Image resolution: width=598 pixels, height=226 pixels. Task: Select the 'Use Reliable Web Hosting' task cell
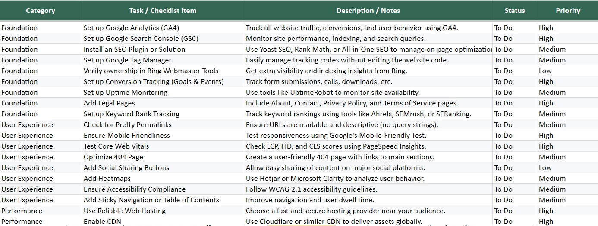(124, 211)
